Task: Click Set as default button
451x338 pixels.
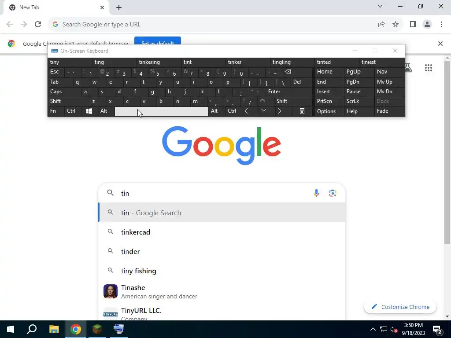Action: pos(158,41)
